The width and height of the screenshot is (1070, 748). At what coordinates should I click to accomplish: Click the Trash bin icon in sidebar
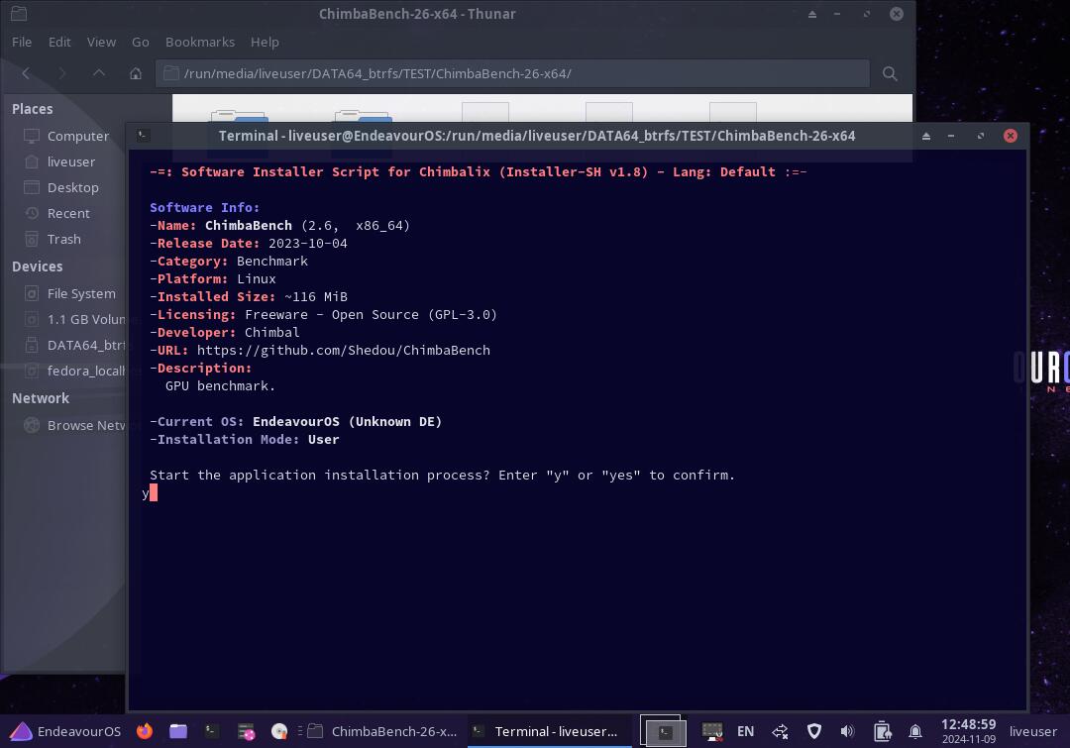32,240
